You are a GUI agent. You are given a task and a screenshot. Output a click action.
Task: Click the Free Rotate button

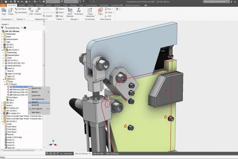pos(22,12)
